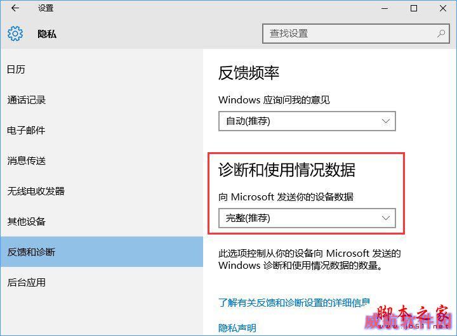Select 消息传送 in the sidebar

tap(102, 160)
